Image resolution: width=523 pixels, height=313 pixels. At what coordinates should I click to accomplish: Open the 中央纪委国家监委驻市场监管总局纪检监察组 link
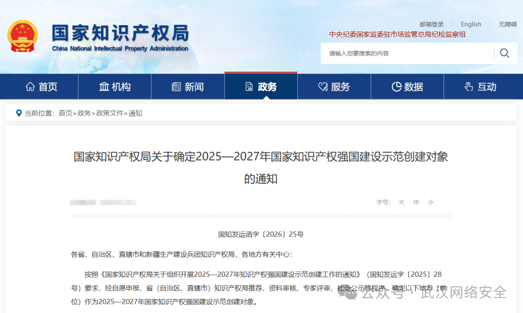click(x=397, y=34)
